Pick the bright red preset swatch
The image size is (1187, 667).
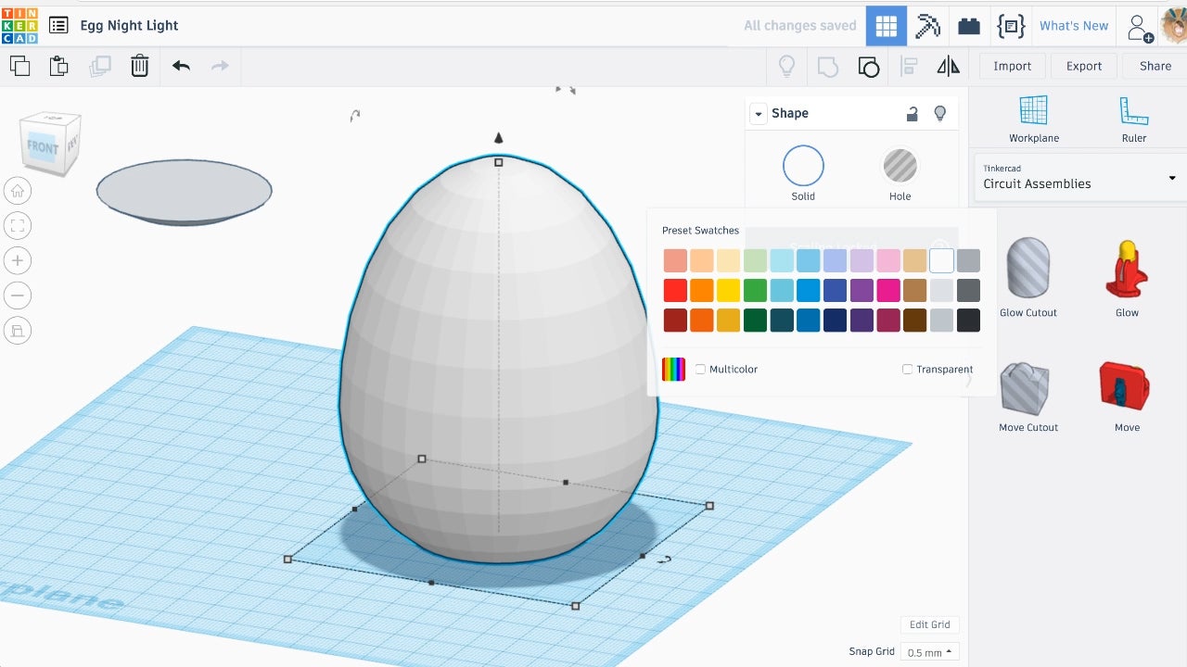tap(675, 291)
